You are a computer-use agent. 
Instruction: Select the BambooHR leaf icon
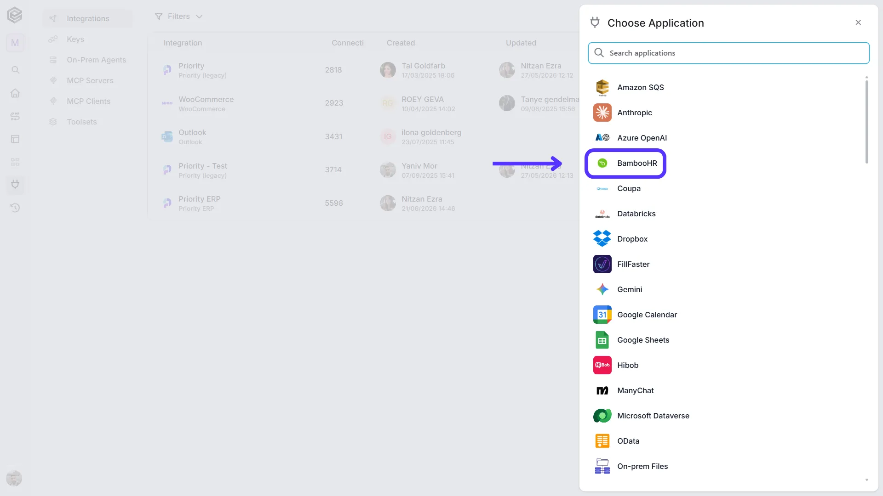tap(602, 163)
